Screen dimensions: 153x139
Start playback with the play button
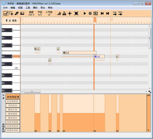coord(85,13)
